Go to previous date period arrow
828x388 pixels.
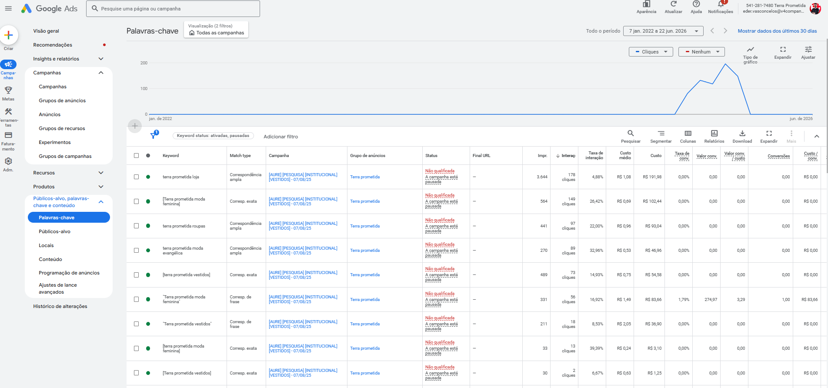click(x=712, y=31)
